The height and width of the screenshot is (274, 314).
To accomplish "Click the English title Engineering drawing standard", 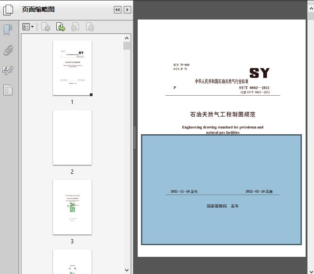I will pyautogui.click(x=223, y=130).
